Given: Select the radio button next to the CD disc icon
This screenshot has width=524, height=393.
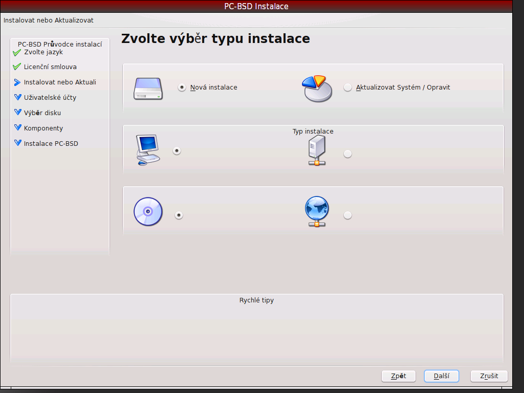Looking at the screenshot, I should click(179, 215).
